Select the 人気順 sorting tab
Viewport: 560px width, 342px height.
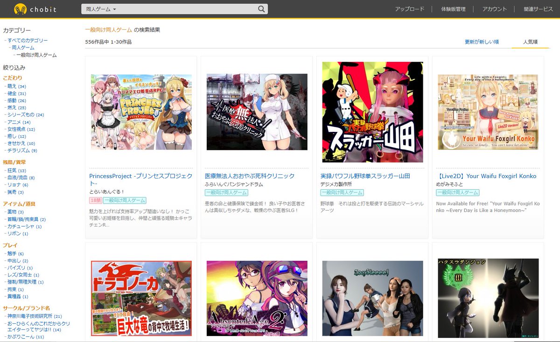530,42
